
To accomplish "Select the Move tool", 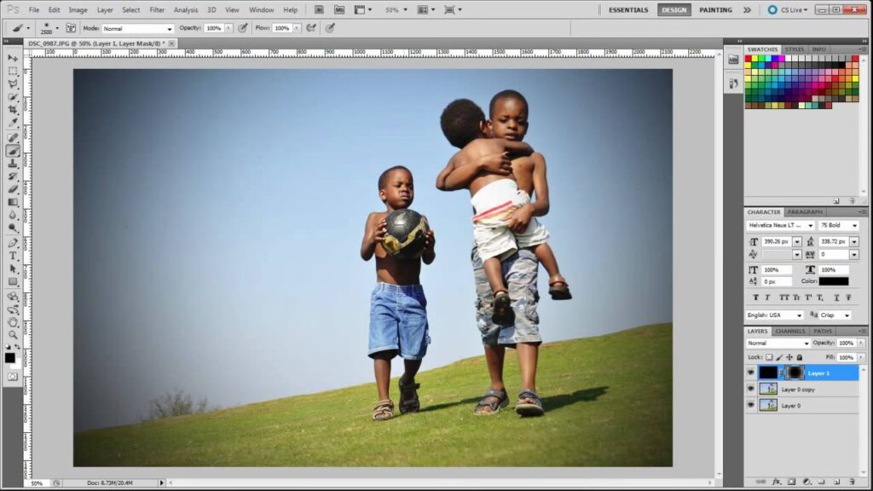I will coord(13,58).
